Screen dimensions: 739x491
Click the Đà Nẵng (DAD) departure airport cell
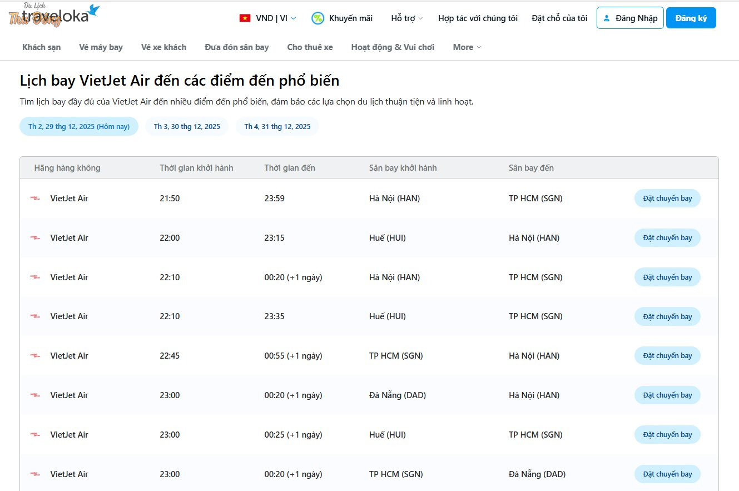point(398,395)
